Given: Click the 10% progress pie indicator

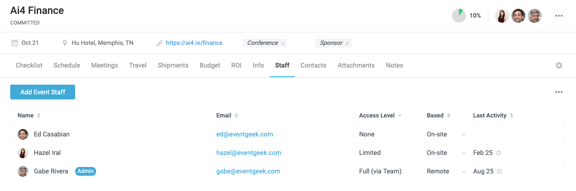Looking at the screenshot, I should [459, 16].
